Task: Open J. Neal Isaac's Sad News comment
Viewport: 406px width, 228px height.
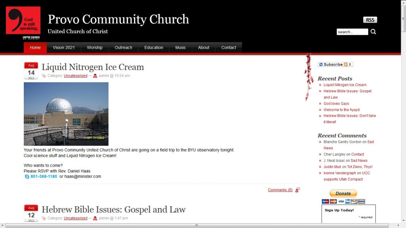Action: 359,161
